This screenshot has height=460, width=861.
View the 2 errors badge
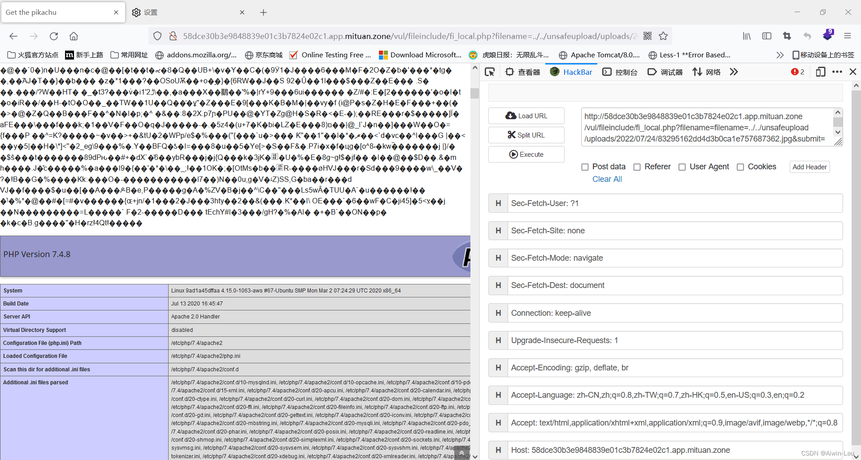tap(798, 72)
